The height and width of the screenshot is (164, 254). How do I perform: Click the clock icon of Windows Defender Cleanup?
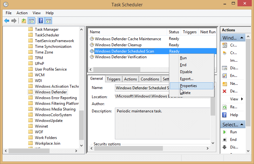[92, 45]
